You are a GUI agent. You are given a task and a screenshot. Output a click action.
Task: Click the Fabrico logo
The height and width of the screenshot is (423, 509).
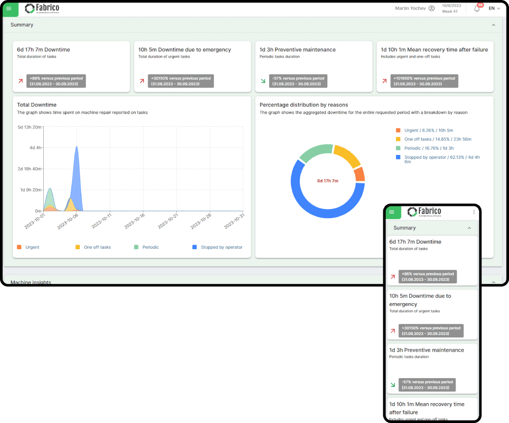pyautogui.click(x=42, y=8)
